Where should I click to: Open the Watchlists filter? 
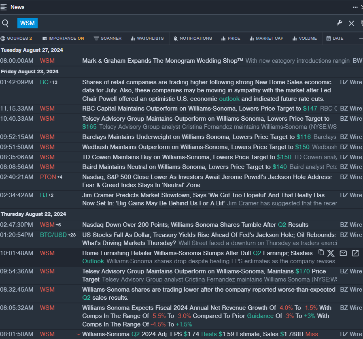[x=147, y=38]
